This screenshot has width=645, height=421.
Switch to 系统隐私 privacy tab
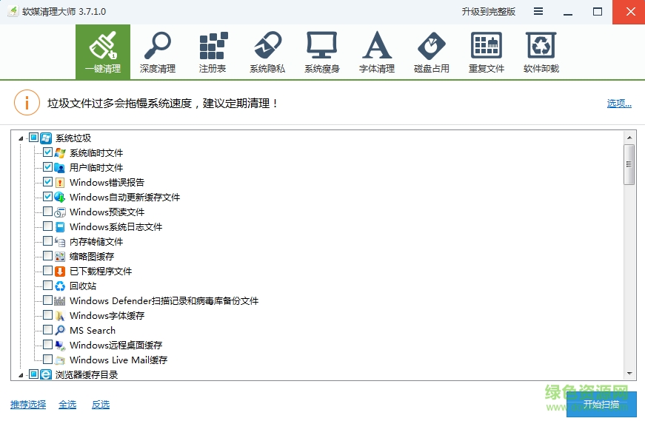pos(267,52)
